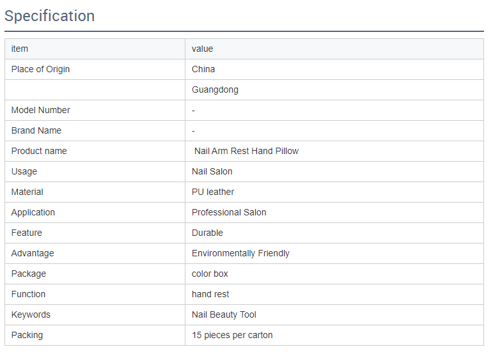Click the PU leather value
493x356 pixels.
point(213,192)
